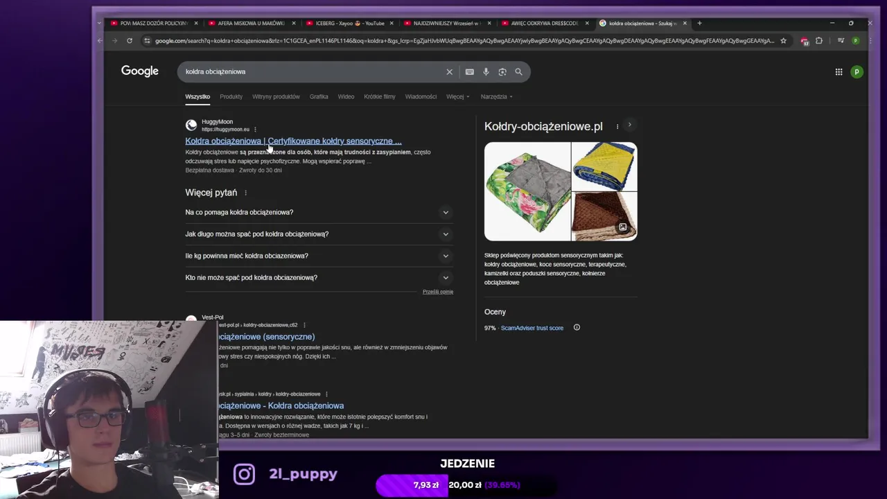The width and height of the screenshot is (887, 499).
Task: Open more options beside Więcej pytań heading
Action: pos(245,193)
